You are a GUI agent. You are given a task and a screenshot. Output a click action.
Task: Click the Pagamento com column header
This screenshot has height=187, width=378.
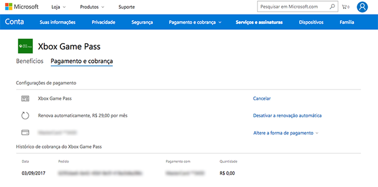click(178, 162)
